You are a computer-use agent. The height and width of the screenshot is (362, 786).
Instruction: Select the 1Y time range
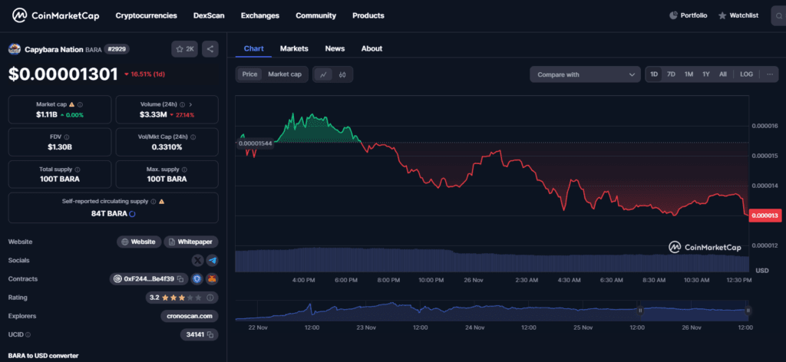tap(706, 74)
